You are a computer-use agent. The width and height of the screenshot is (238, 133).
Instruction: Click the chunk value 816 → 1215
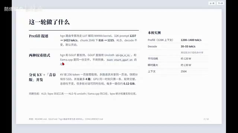pos(106,40)
